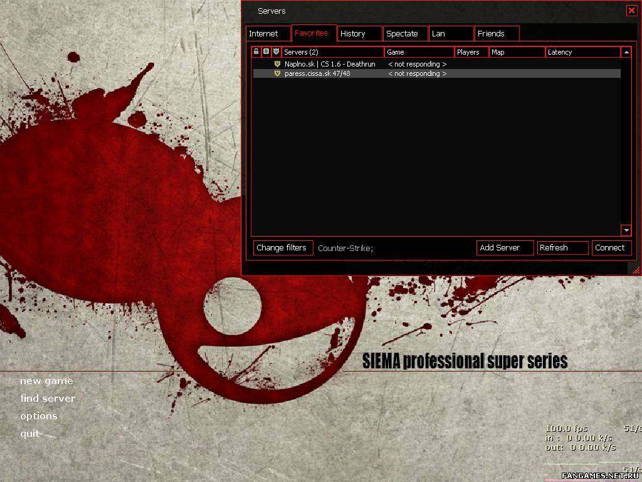The width and height of the screenshot is (642, 482).
Task: Click the Counter-Strike; filter text
Action: (345, 248)
